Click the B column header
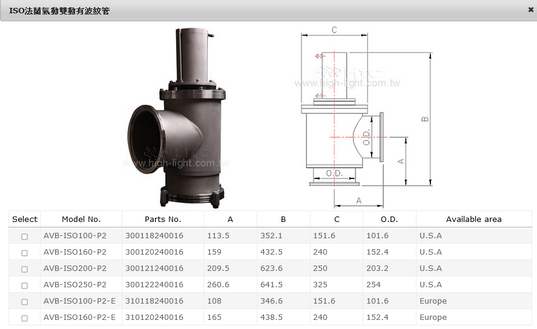 [283, 219]
